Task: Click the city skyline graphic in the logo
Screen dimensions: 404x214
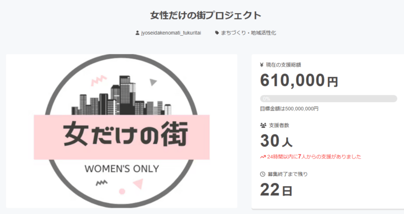Action: pyautogui.click(x=122, y=95)
